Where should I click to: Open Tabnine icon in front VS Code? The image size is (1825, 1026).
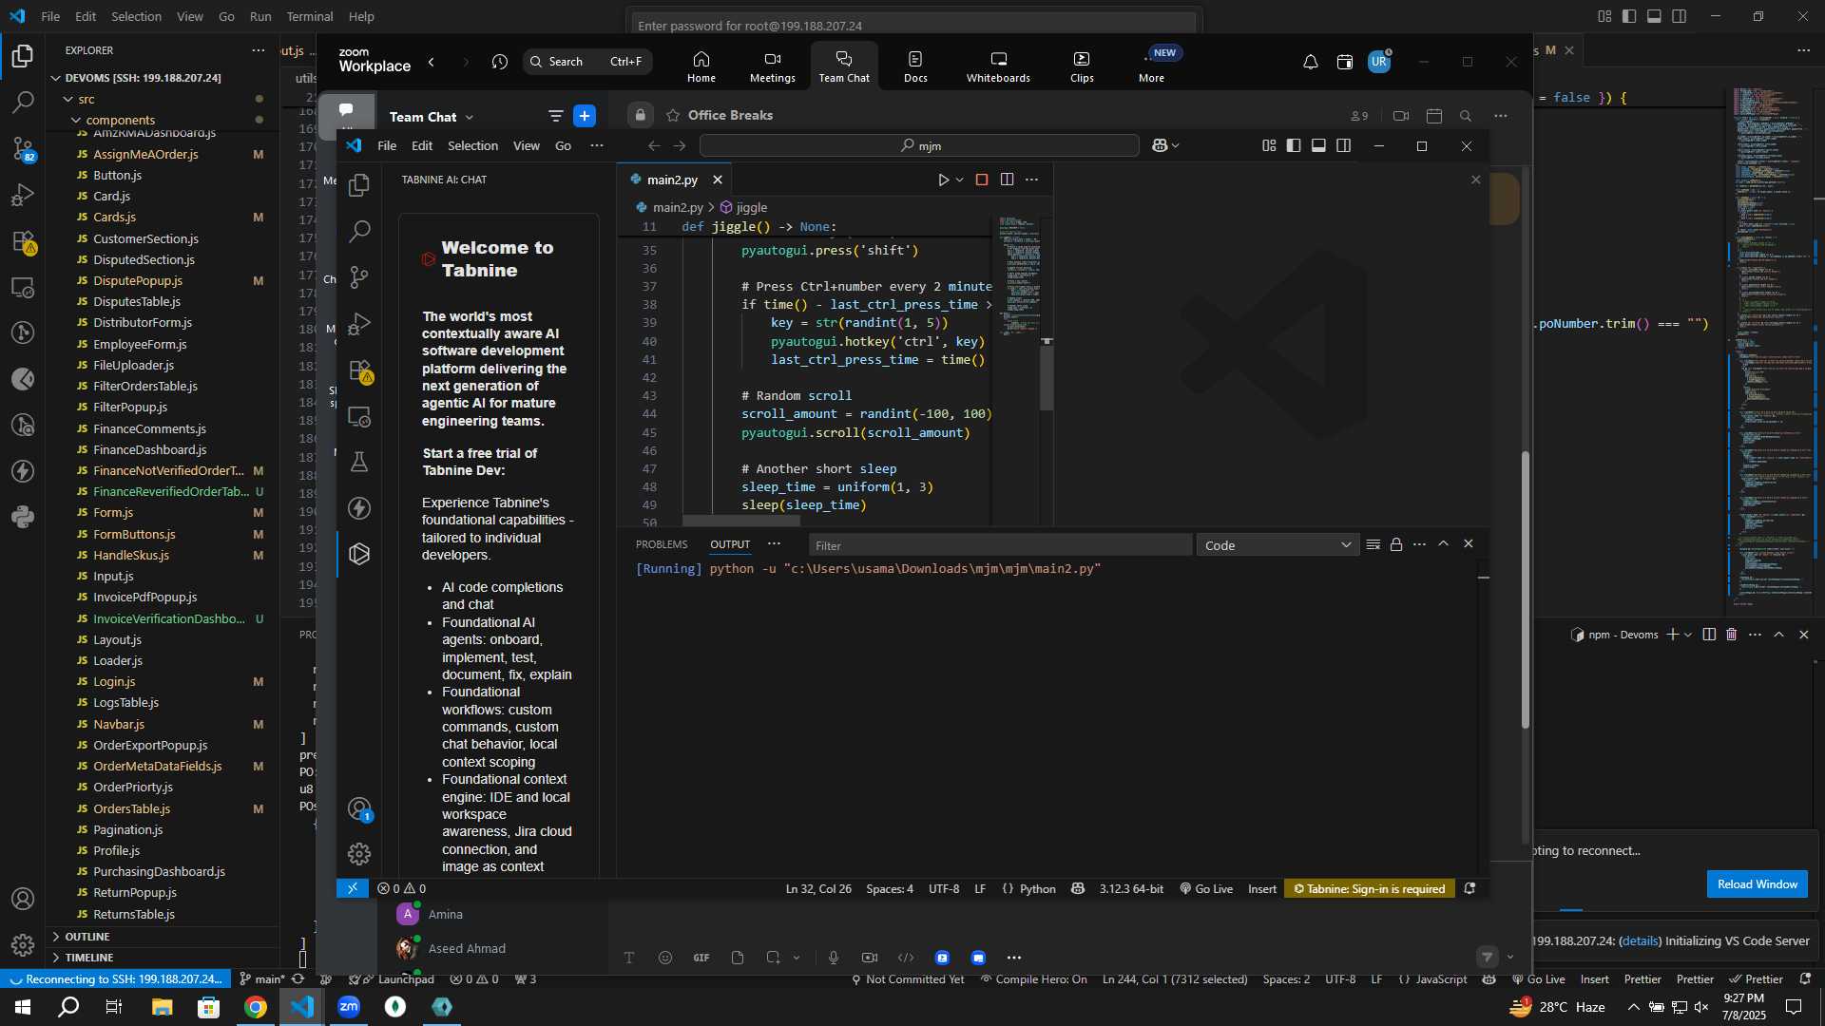pos(359,554)
